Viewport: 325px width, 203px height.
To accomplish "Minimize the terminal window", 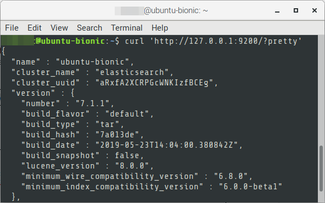I will coord(277,11).
